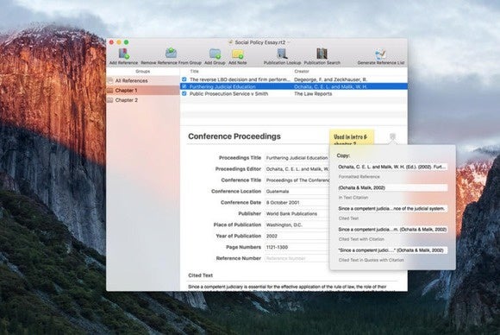500x335 pixels.
Task: Sort list by the Creator column header
Action: [x=302, y=71]
